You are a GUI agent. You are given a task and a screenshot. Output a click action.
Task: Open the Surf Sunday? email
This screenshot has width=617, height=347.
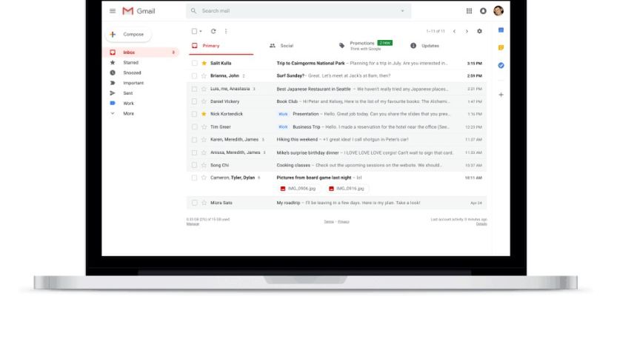(x=337, y=76)
